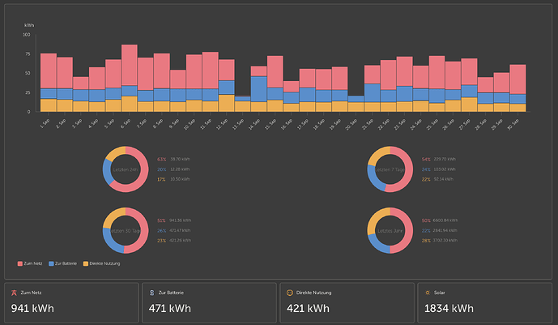Click the Direkte Nutzung socket icon
The image size is (558, 325).
tap(290, 293)
